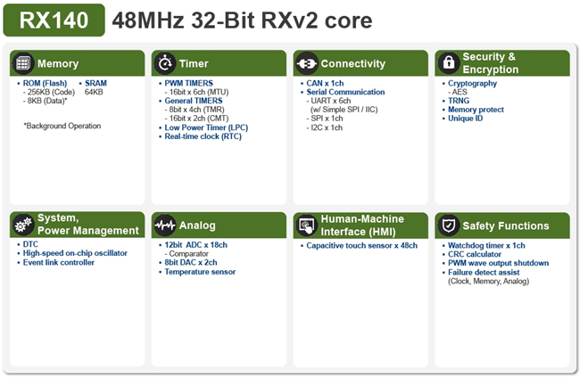Click the Memory chip icon
This screenshot has height=377, width=580.
click(x=23, y=64)
